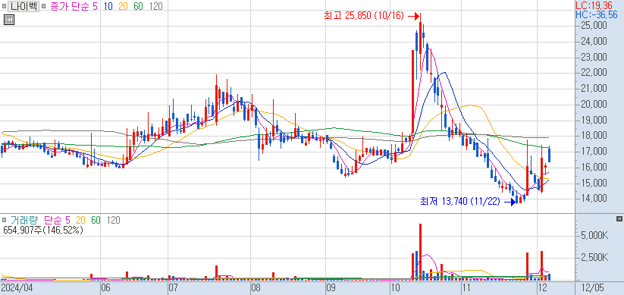Click the HC:-36.56 indicator

coord(597,15)
